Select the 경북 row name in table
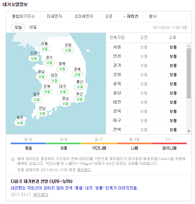Image resolution: width=195 pixels, height=204 pixels. pyautogui.click(x=117, y=111)
